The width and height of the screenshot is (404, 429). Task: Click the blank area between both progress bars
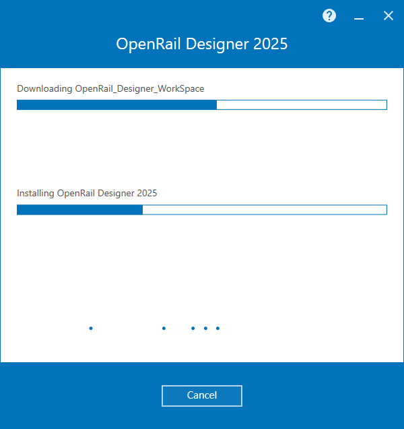pyautogui.click(x=202, y=148)
